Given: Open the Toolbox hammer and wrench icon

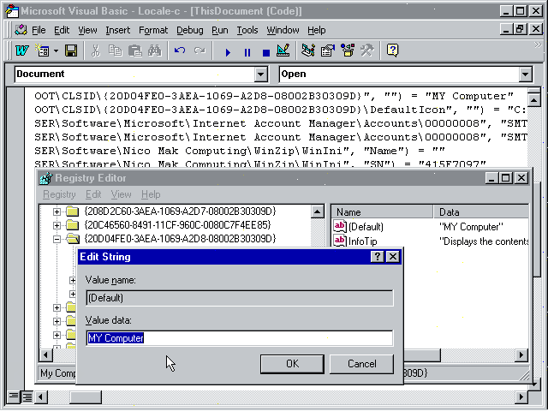Looking at the screenshot, I should click(x=367, y=51).
